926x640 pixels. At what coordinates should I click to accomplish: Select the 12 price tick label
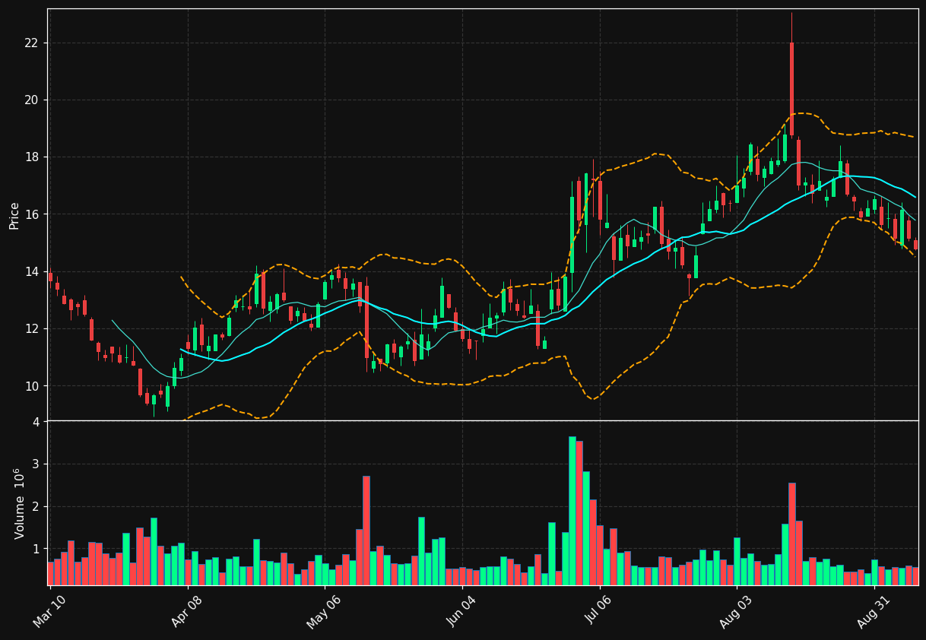pyautogui.click(x=30, y=328)
